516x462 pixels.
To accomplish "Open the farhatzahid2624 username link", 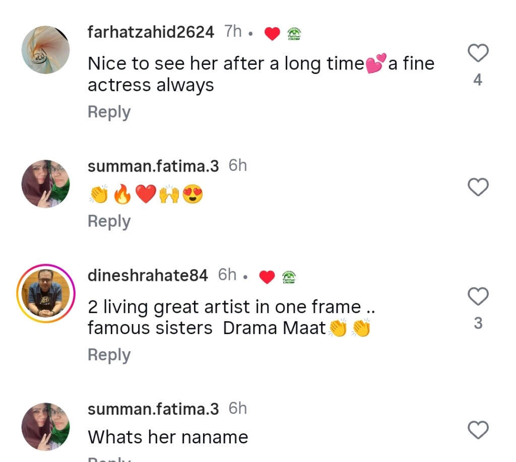I will pos(151,32).
